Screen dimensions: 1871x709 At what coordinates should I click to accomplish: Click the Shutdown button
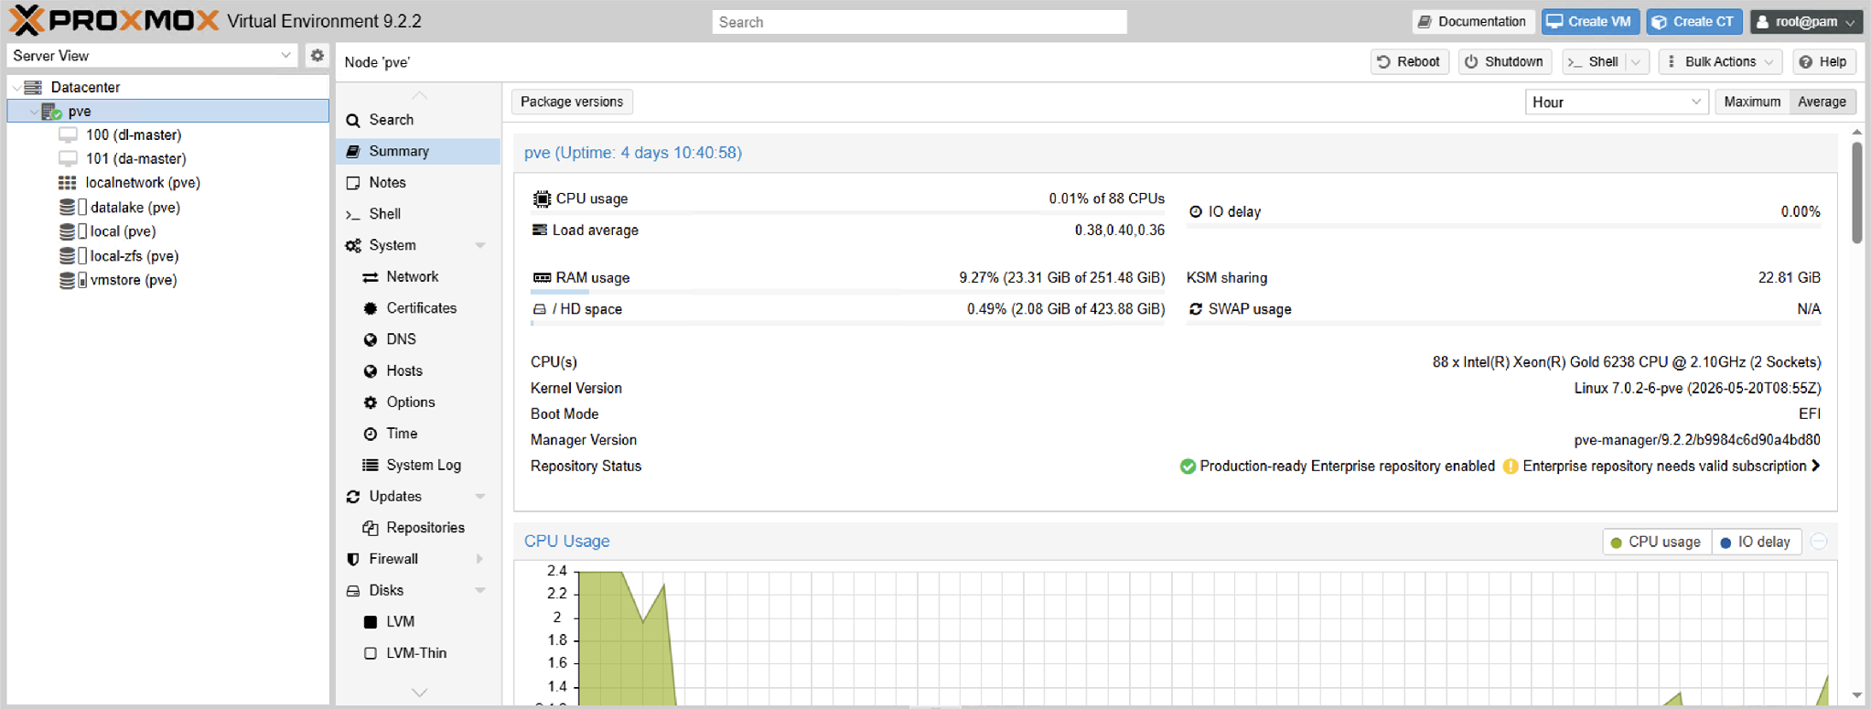point(1504,62)
